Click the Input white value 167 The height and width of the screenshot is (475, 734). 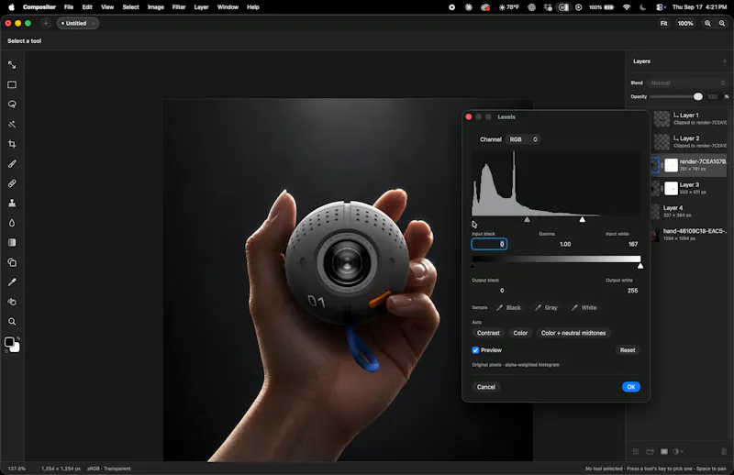(633, 244)
